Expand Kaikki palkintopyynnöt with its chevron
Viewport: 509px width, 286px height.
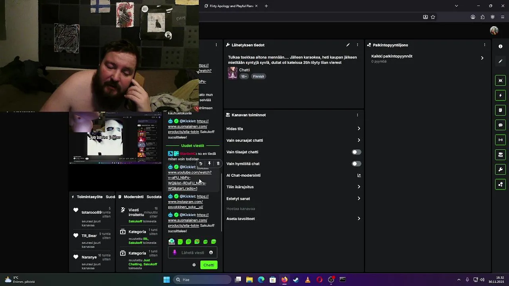click(x=482, y=58)
